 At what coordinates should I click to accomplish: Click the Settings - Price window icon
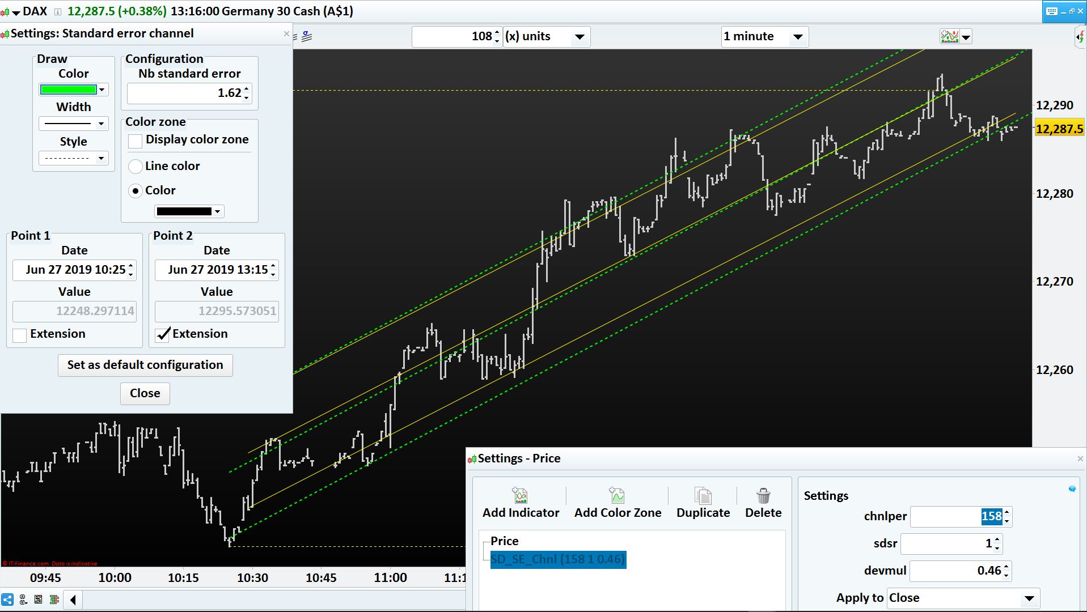click(x=472, y=459)
